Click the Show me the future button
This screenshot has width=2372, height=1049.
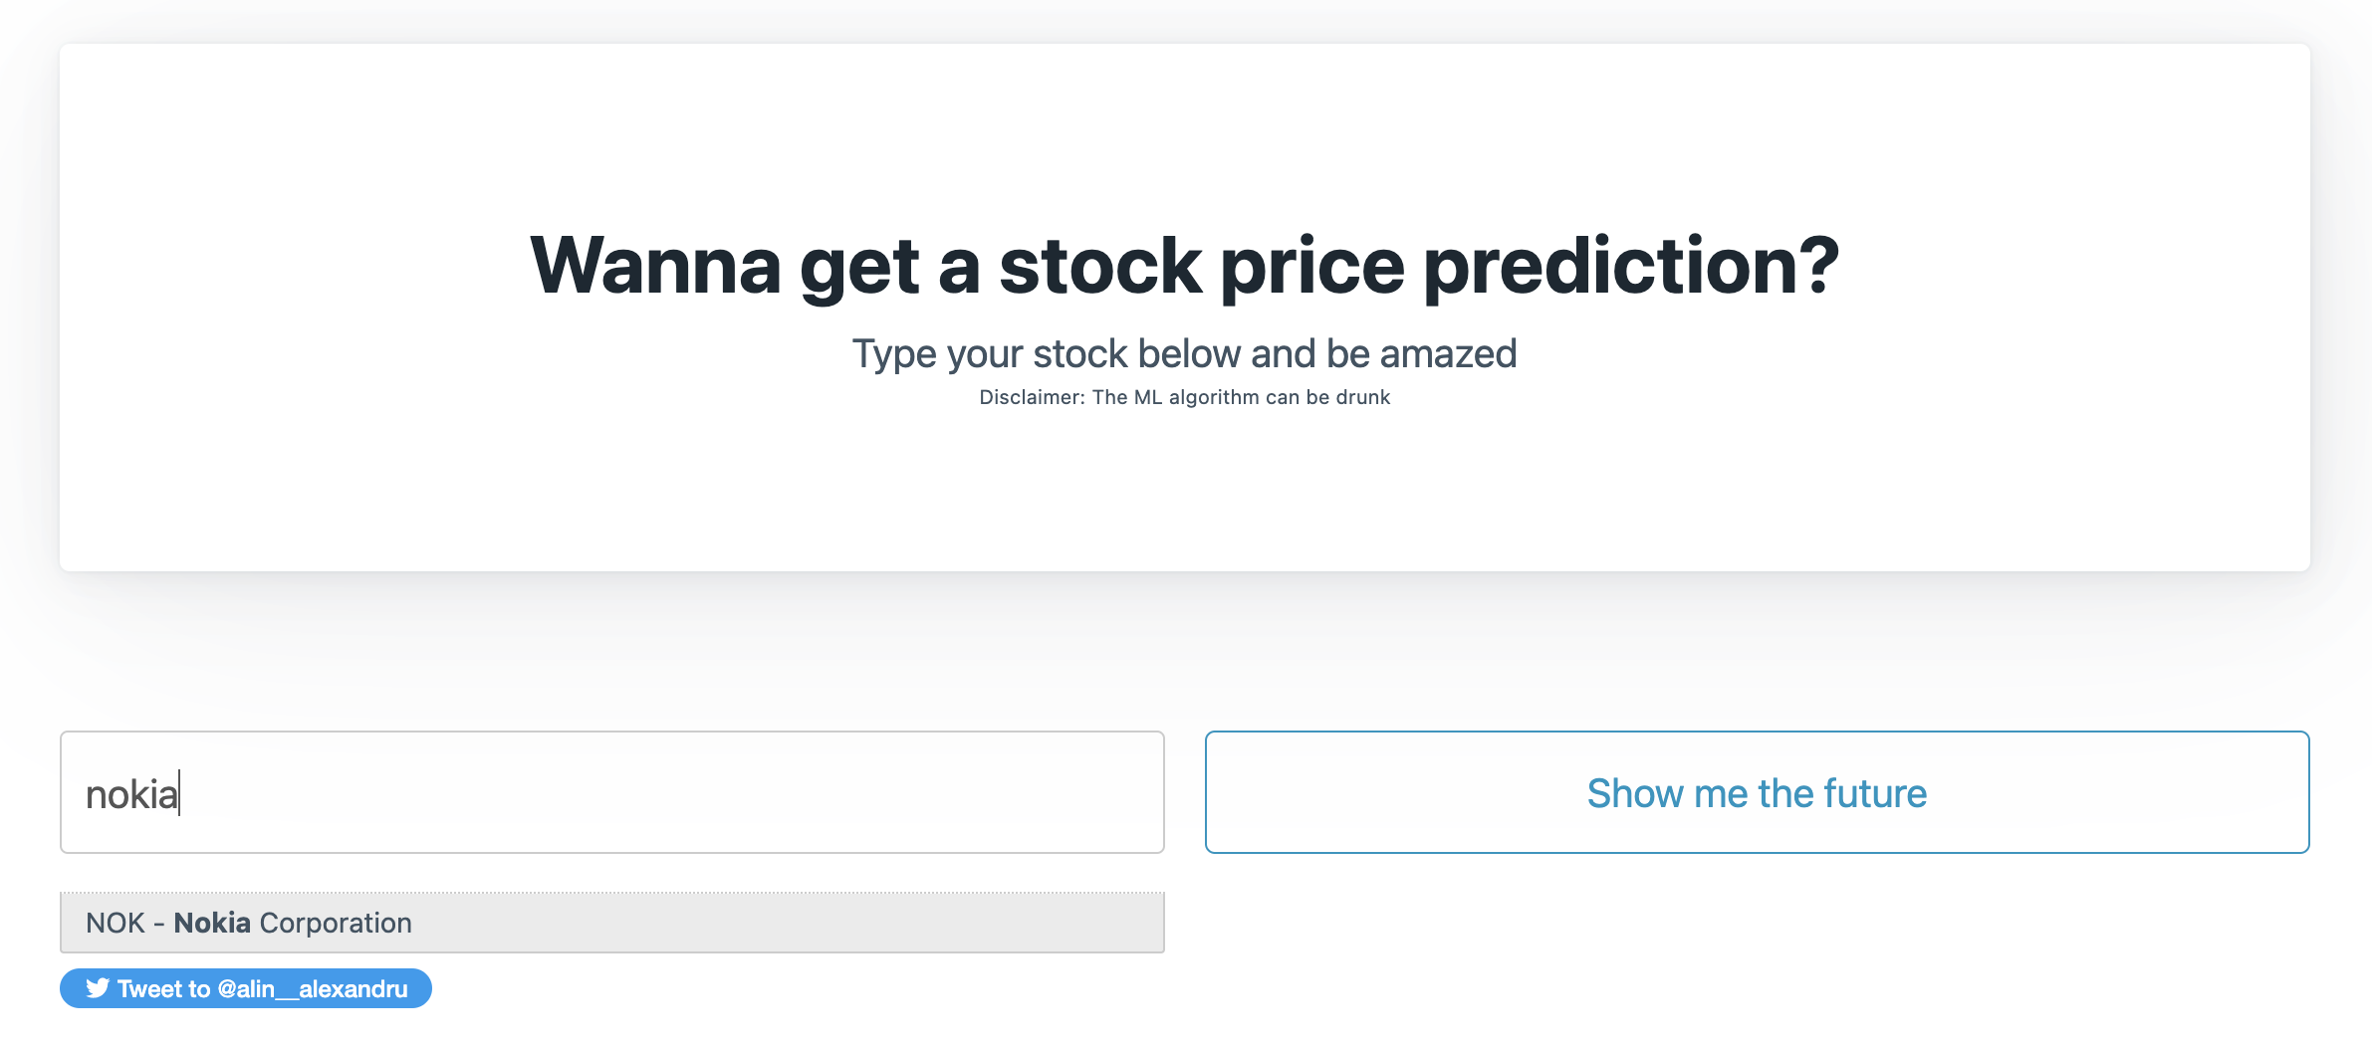(x=1757, y=792)
